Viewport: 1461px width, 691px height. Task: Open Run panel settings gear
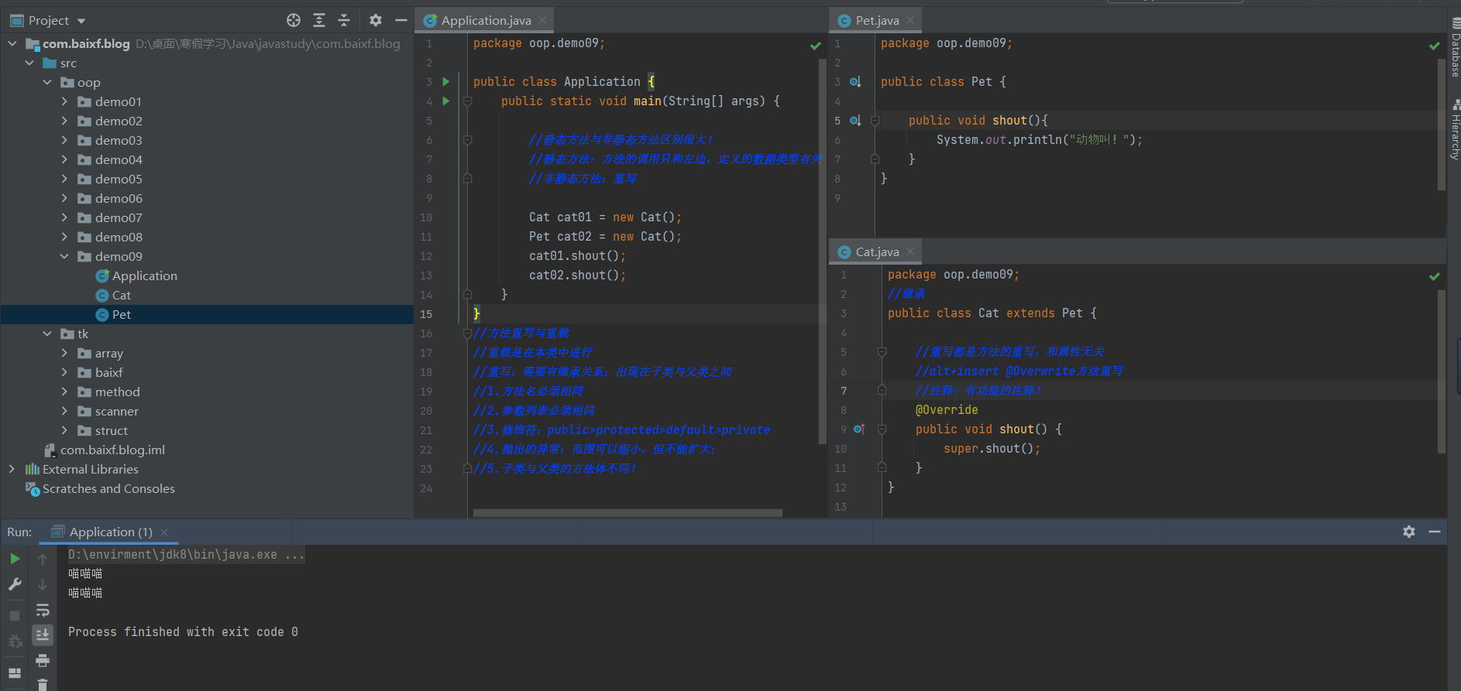pos(1409,532)
